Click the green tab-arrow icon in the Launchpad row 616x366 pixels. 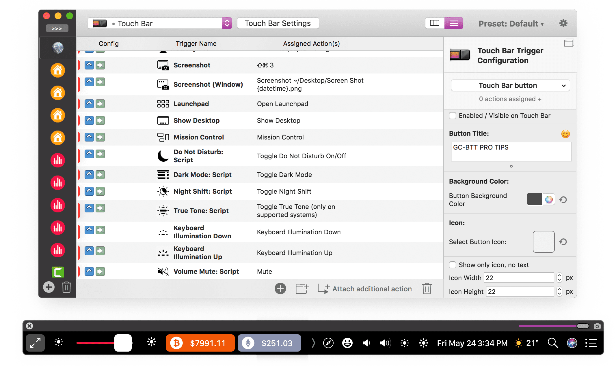tap(100, 104)
